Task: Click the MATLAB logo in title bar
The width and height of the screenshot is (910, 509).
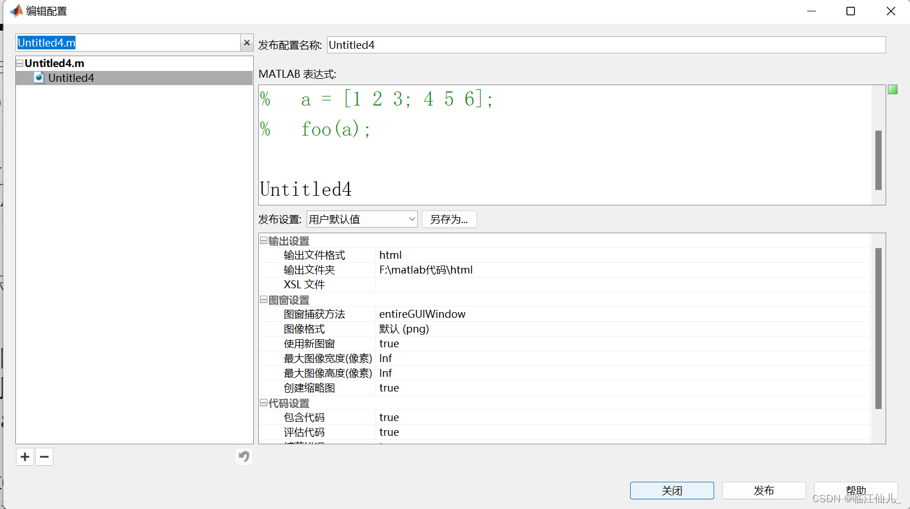Action: coord(16,11)
